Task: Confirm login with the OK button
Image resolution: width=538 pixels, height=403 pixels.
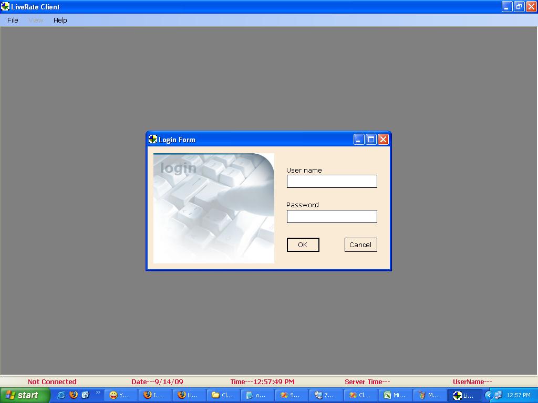Action: tap(303, 245)
